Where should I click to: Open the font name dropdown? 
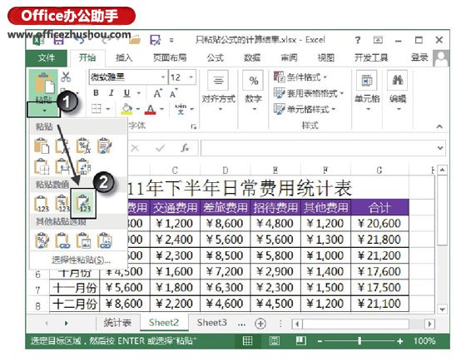point(163,77)
